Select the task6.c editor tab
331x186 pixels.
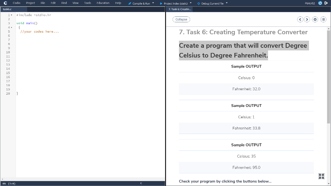(7, 9)
